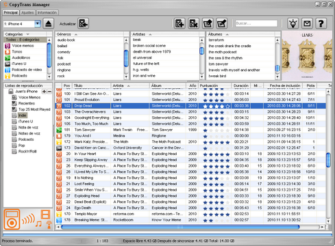Click the Liars album artwork
Screen dimensions: 335x246
[x=307, y=56]
